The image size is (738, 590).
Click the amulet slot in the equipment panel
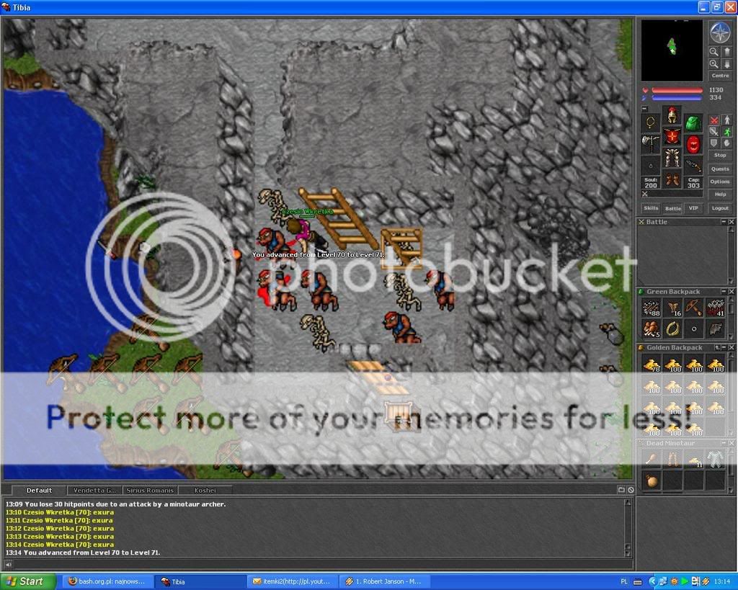tap(651, 122)
